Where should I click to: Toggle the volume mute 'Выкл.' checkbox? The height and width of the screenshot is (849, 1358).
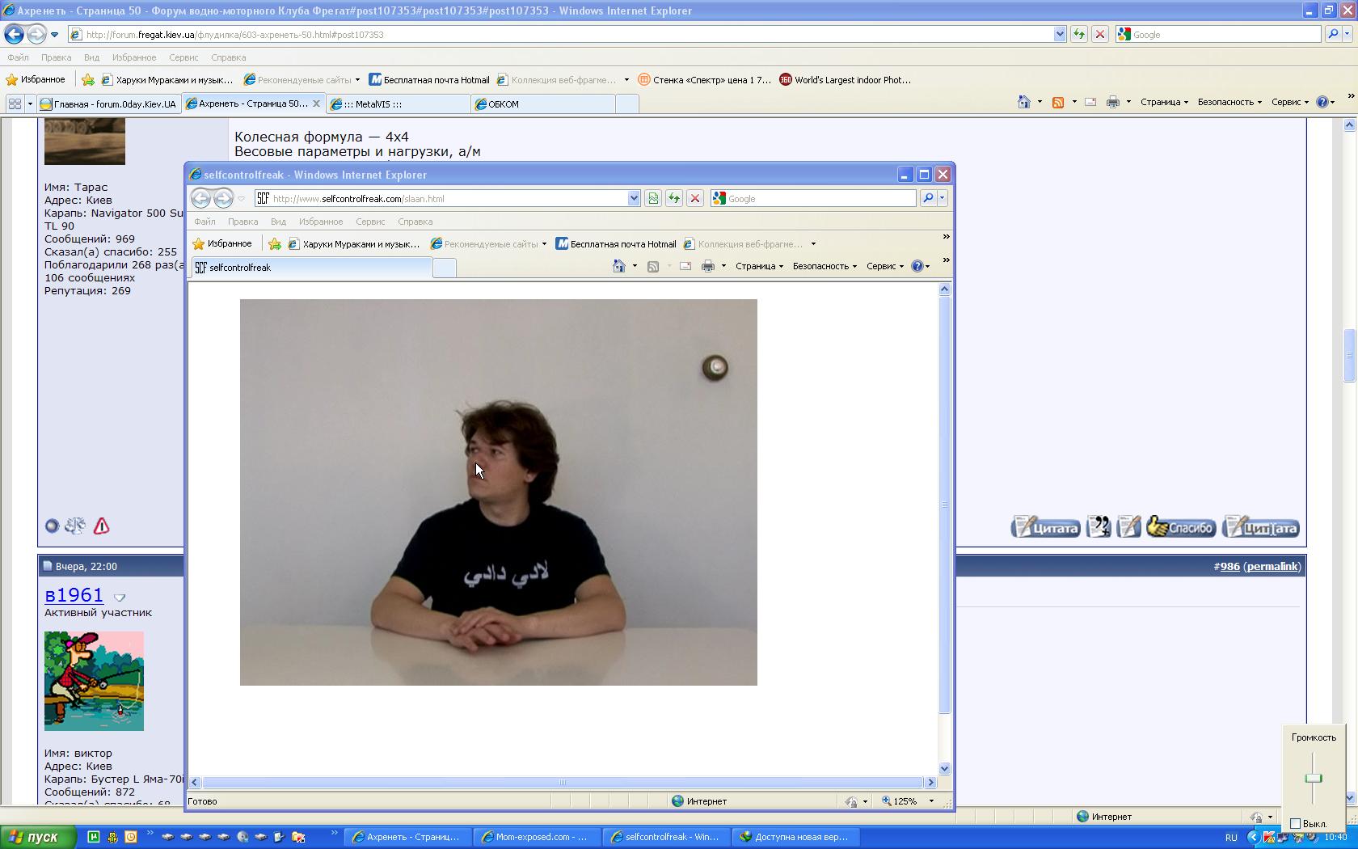1296,823
